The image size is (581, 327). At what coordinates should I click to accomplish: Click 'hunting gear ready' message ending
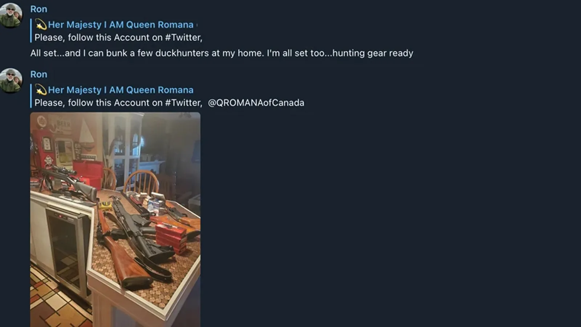373,53
